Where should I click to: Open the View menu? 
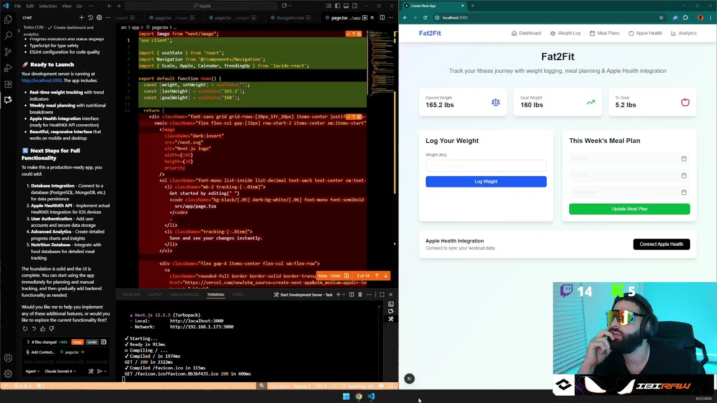pyautogui.click(x=66, y=6)
